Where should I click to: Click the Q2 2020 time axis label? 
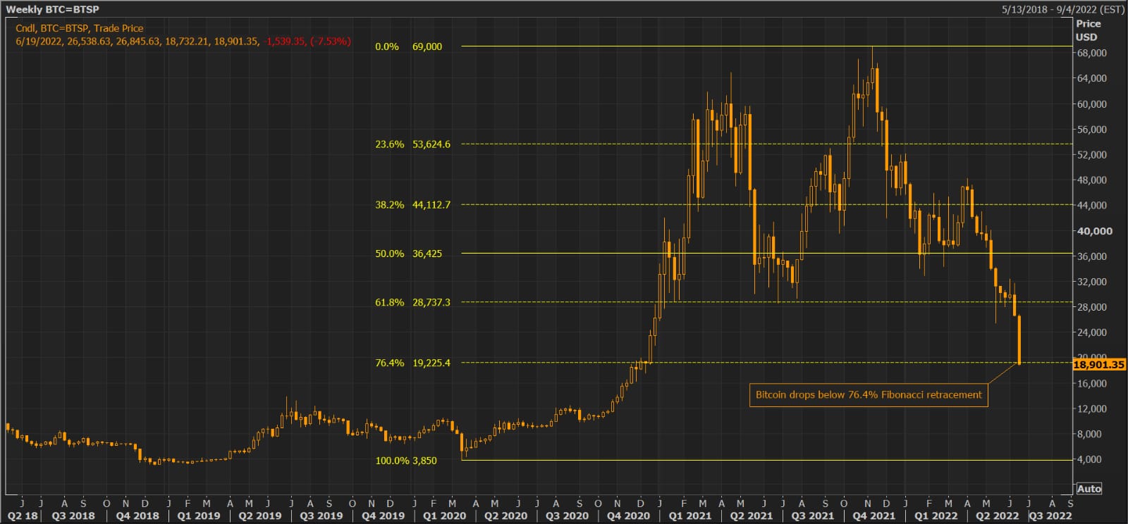click(x=505, y=516)
